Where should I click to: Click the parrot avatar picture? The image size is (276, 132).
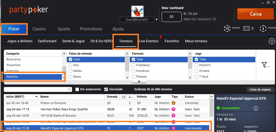point(137,11)
